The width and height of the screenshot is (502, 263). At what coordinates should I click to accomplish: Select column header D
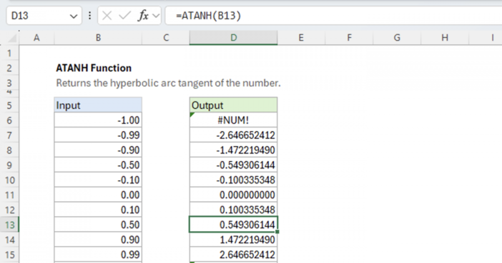click(x=233, y=38)
